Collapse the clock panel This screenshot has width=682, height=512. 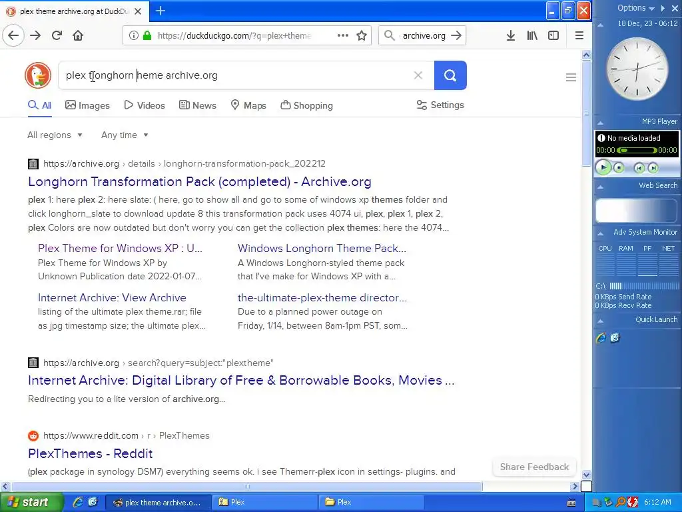pos(600,25)
